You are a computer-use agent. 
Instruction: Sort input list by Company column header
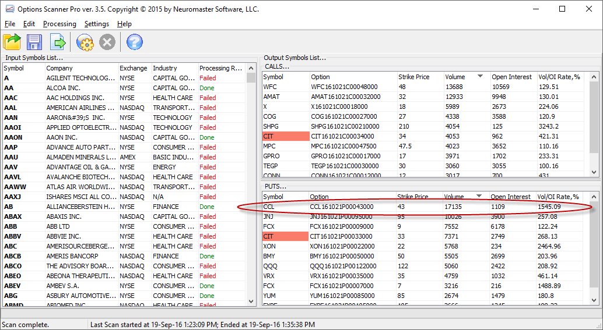[82, 68]
